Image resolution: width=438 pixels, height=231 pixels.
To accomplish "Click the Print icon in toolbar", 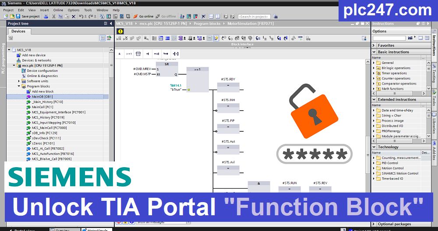I will point(46,17).
